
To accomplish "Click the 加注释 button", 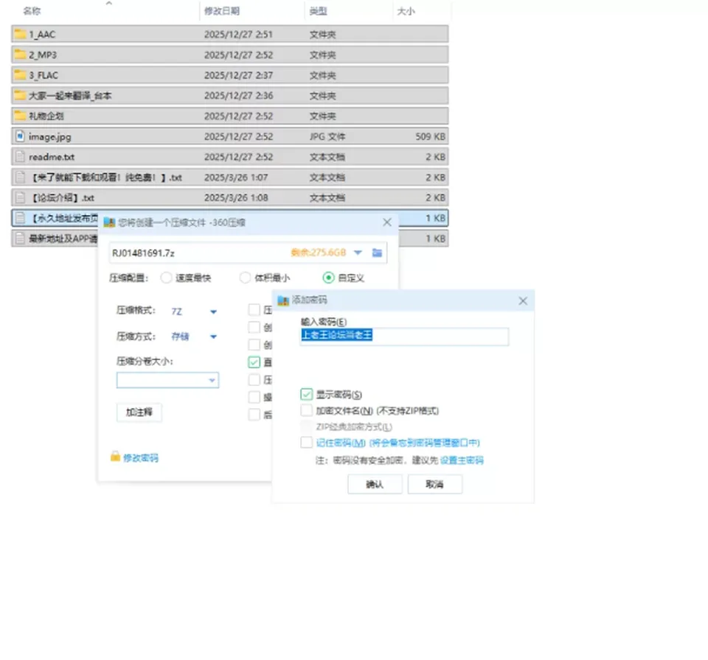I will tap(139, 412).
